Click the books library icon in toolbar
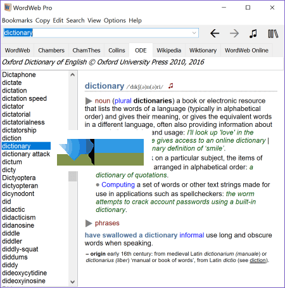 pos(273,34)
